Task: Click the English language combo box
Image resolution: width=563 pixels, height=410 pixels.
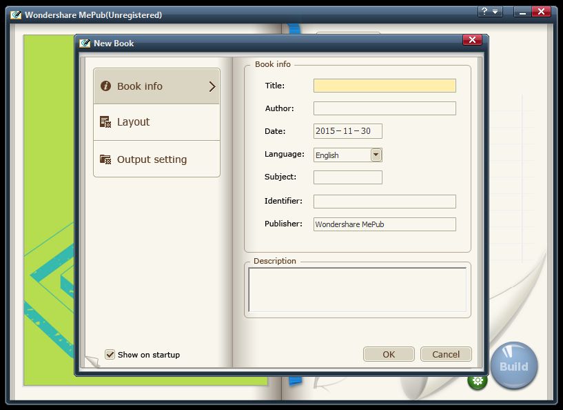Action: coord(347,155)
